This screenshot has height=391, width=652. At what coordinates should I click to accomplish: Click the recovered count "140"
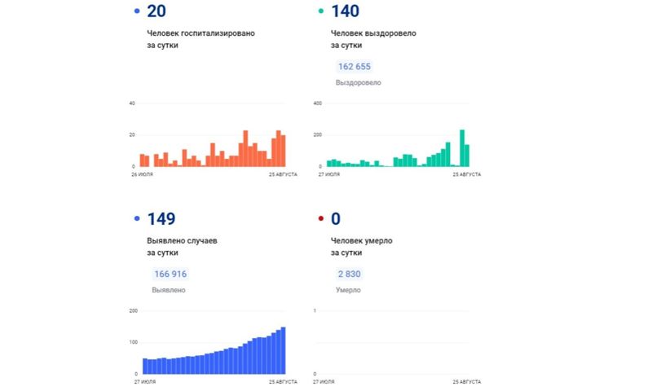coord(345,11)
